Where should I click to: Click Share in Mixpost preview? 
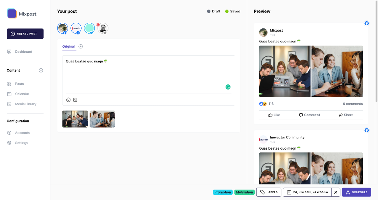[x=346, y=115]
